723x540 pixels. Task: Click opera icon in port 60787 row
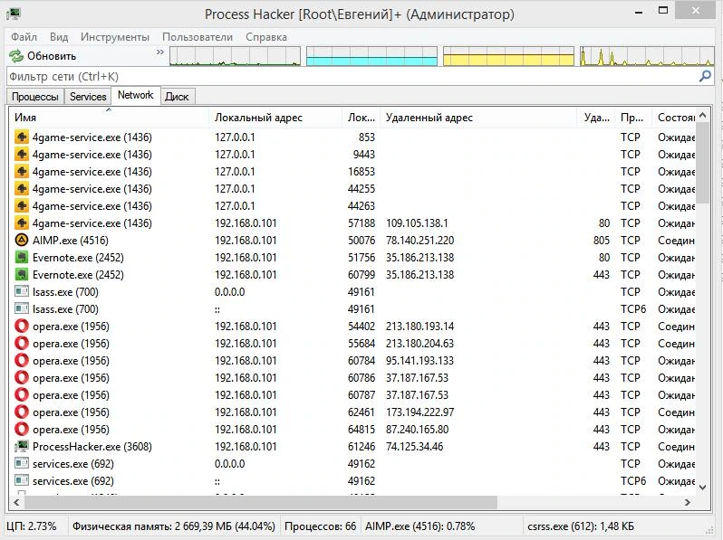click(x=22, y=395)
